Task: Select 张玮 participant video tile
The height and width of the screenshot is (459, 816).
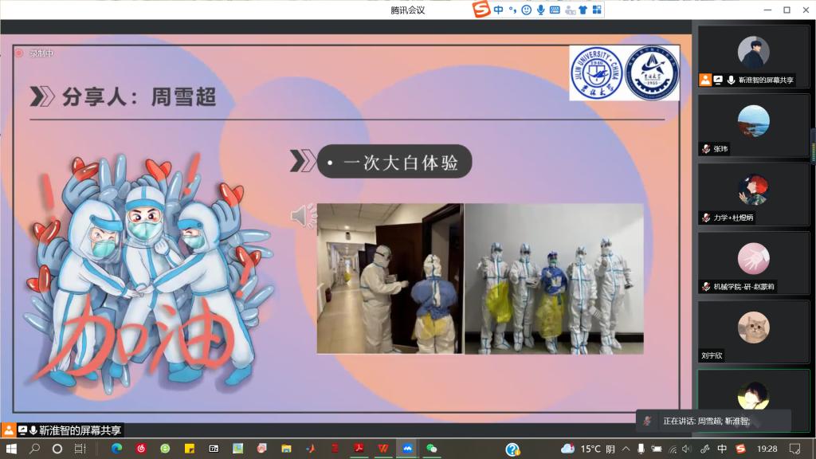Action: click(753, 124)
